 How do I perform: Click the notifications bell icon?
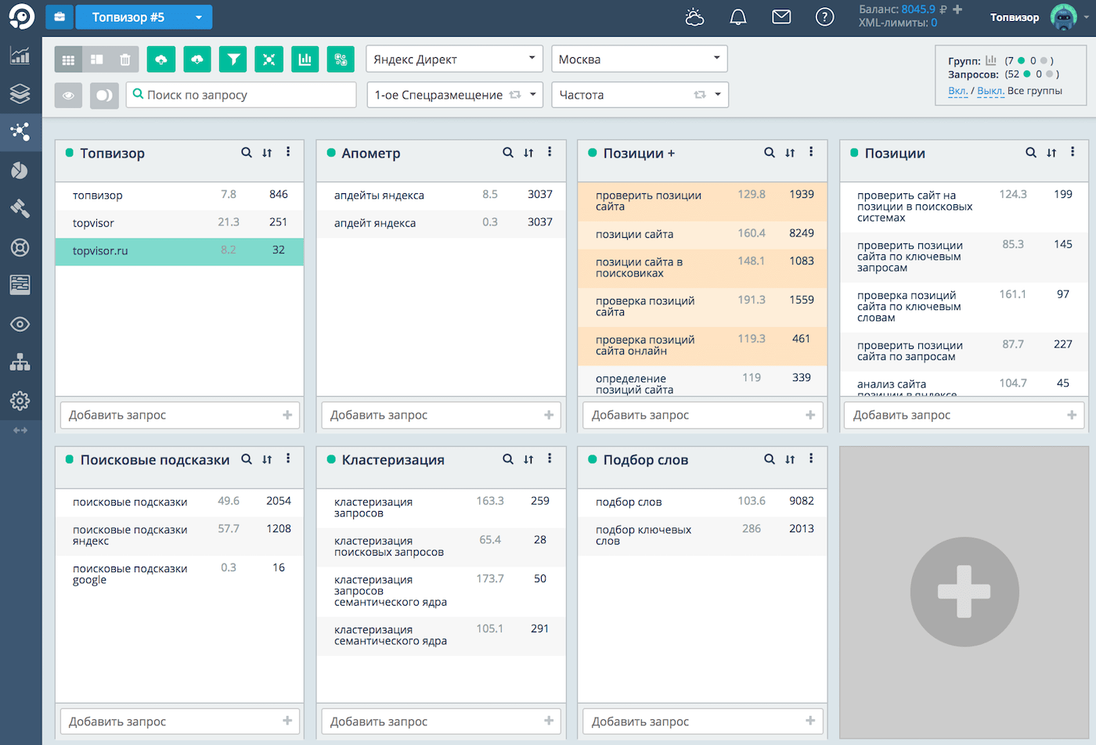click(x=737, y=17)
